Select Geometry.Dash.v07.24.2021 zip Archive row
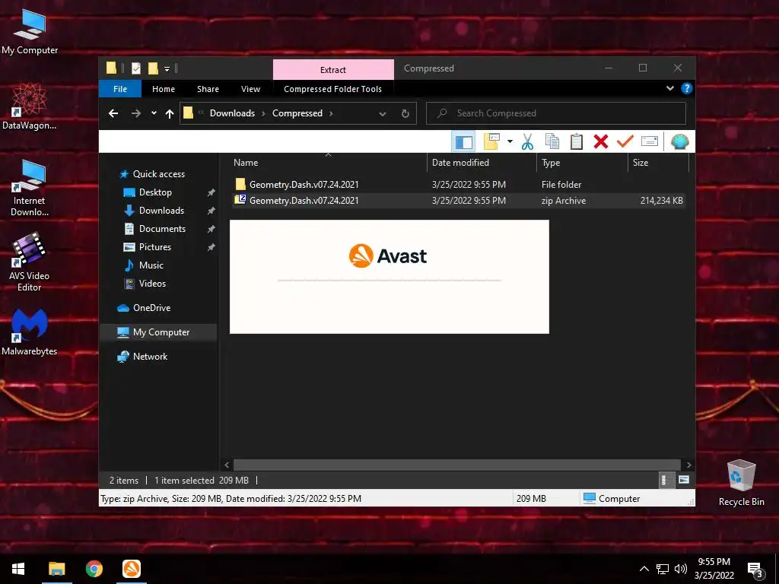 coord(459,201)
